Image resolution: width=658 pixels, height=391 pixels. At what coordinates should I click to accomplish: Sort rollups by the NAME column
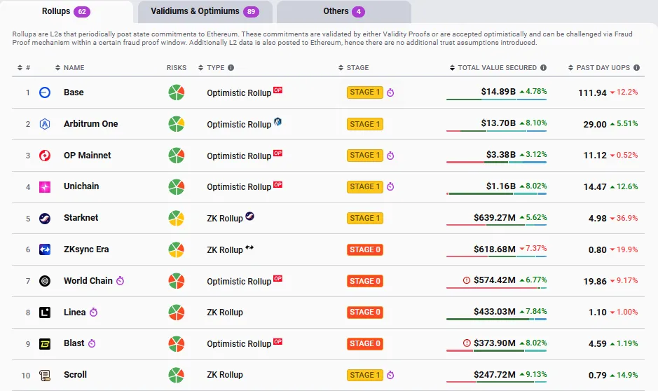point(69,67)
